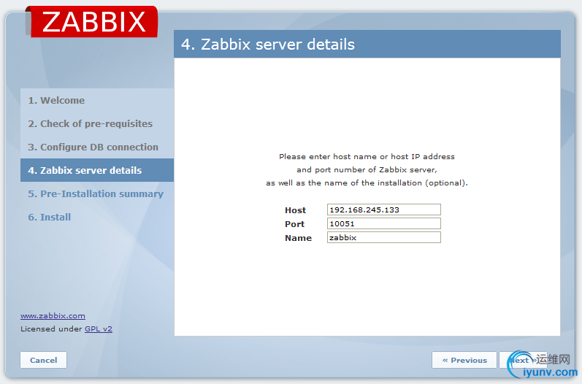Click the 'Name' field label
This screenshot has width=582, height=384.
click(299, 238)
